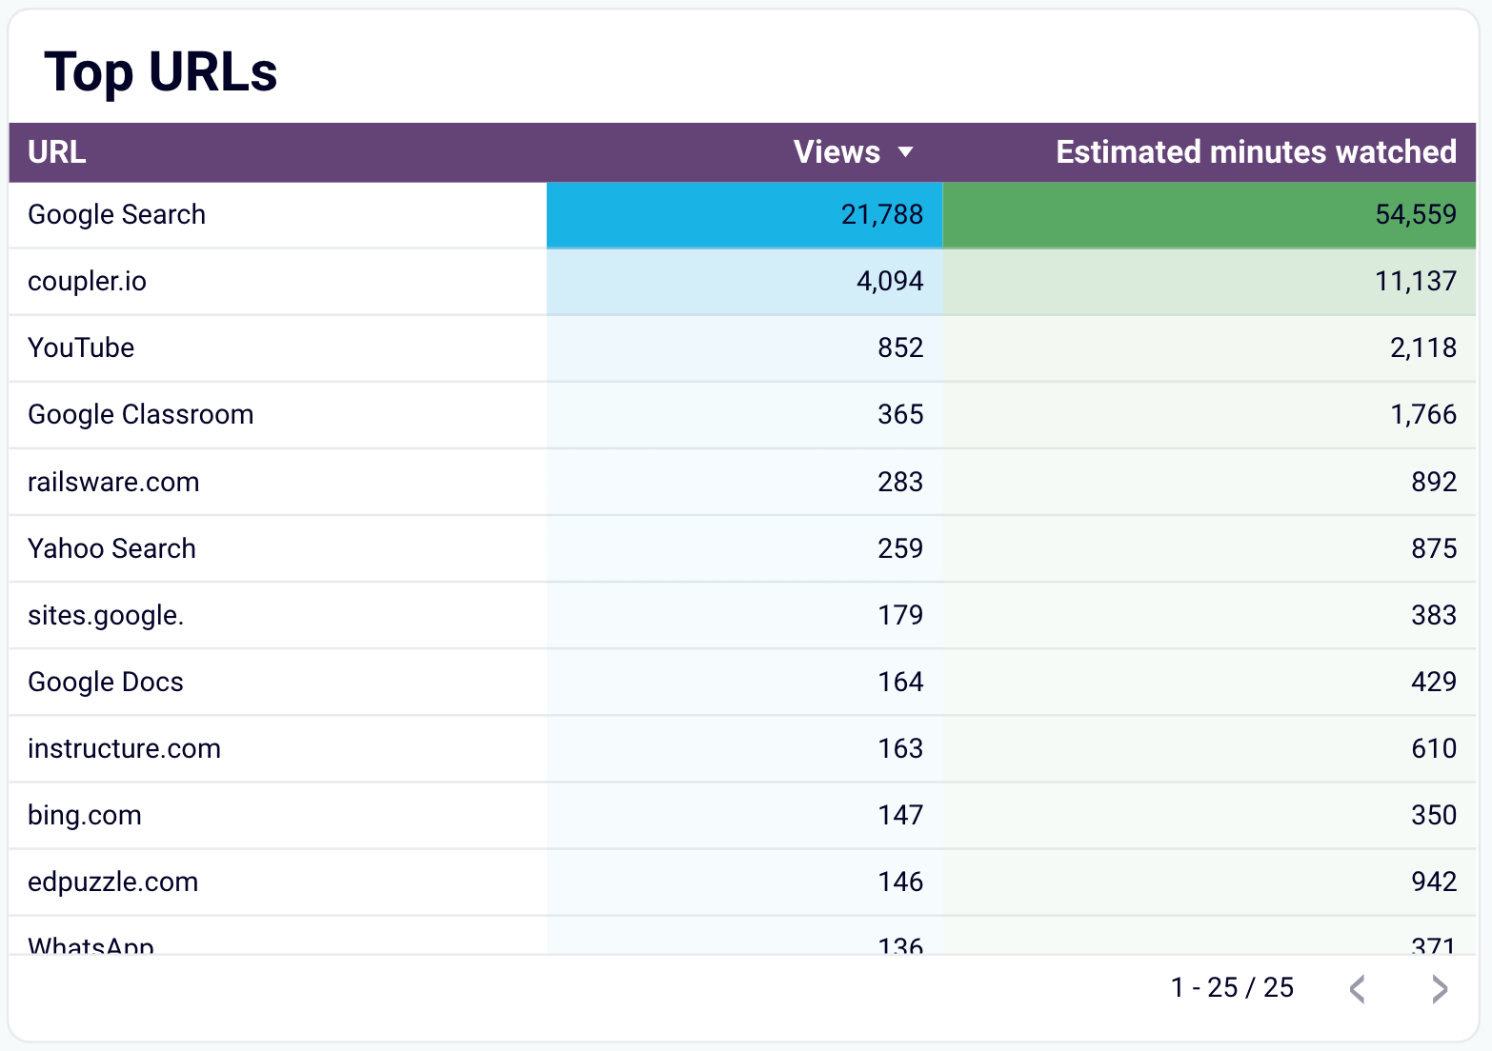
Task: Click the Views sort descending arrow
Action: (906, 152)
